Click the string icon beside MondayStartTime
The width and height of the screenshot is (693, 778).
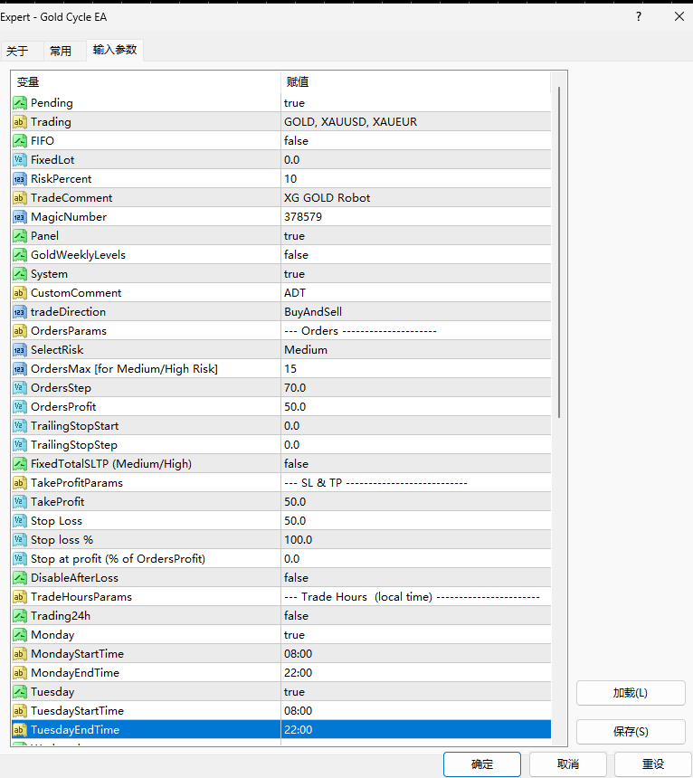pos(20,654)
